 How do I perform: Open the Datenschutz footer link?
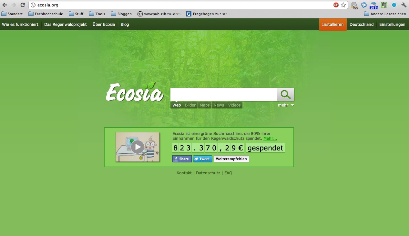(208, 173)
